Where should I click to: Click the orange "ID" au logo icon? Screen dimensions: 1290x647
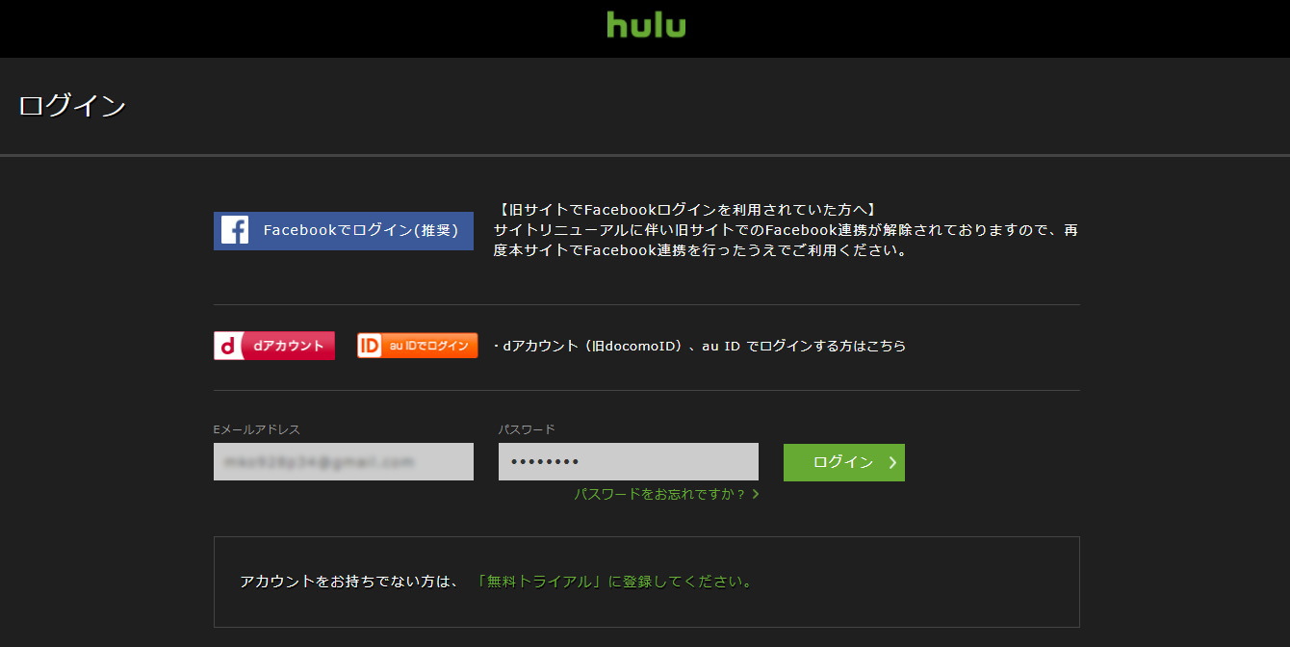[370, 346]
